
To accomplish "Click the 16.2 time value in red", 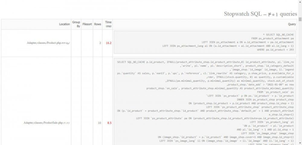I will (x=108, y=43).
